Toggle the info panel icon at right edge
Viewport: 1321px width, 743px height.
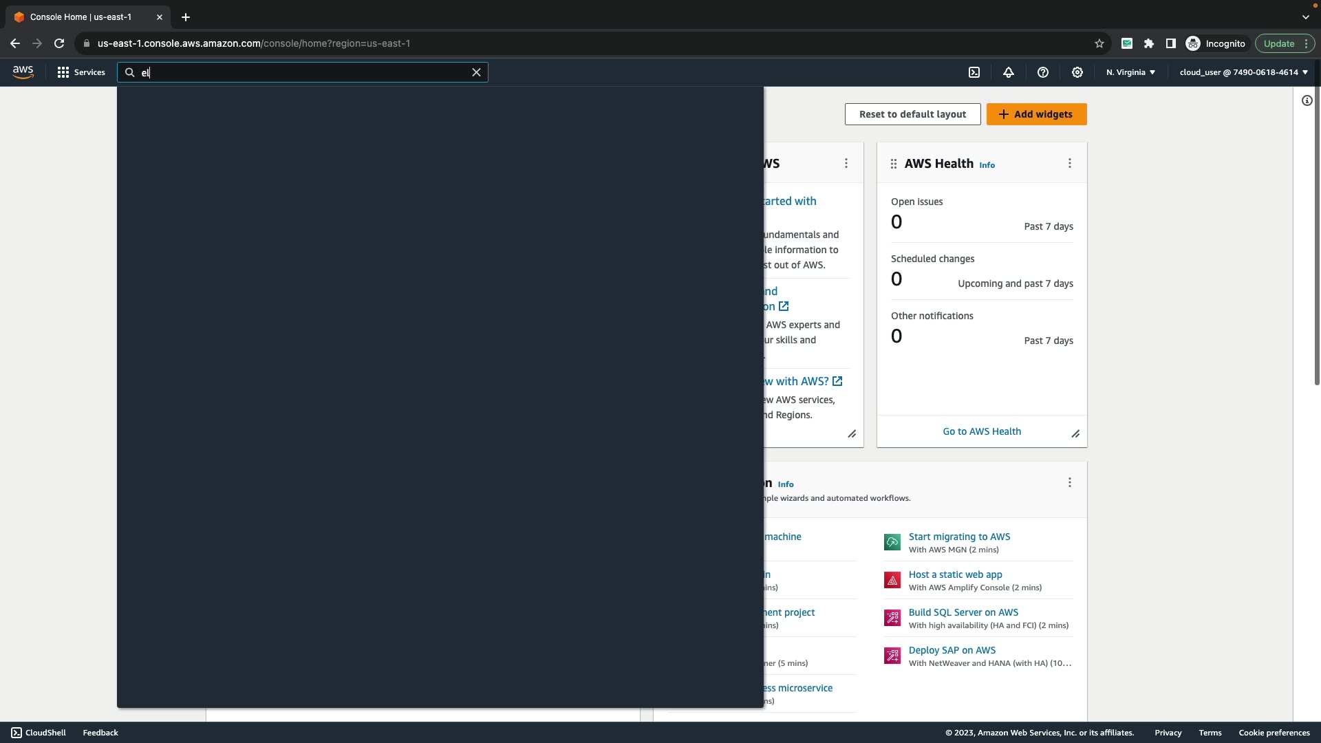[x=1307, y=100]
